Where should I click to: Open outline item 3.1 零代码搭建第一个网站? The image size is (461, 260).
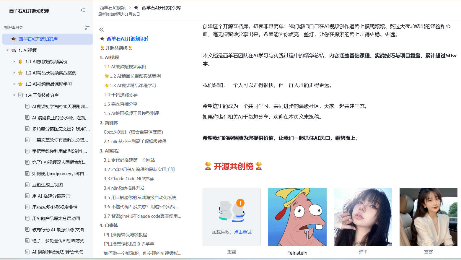[129, 160]
